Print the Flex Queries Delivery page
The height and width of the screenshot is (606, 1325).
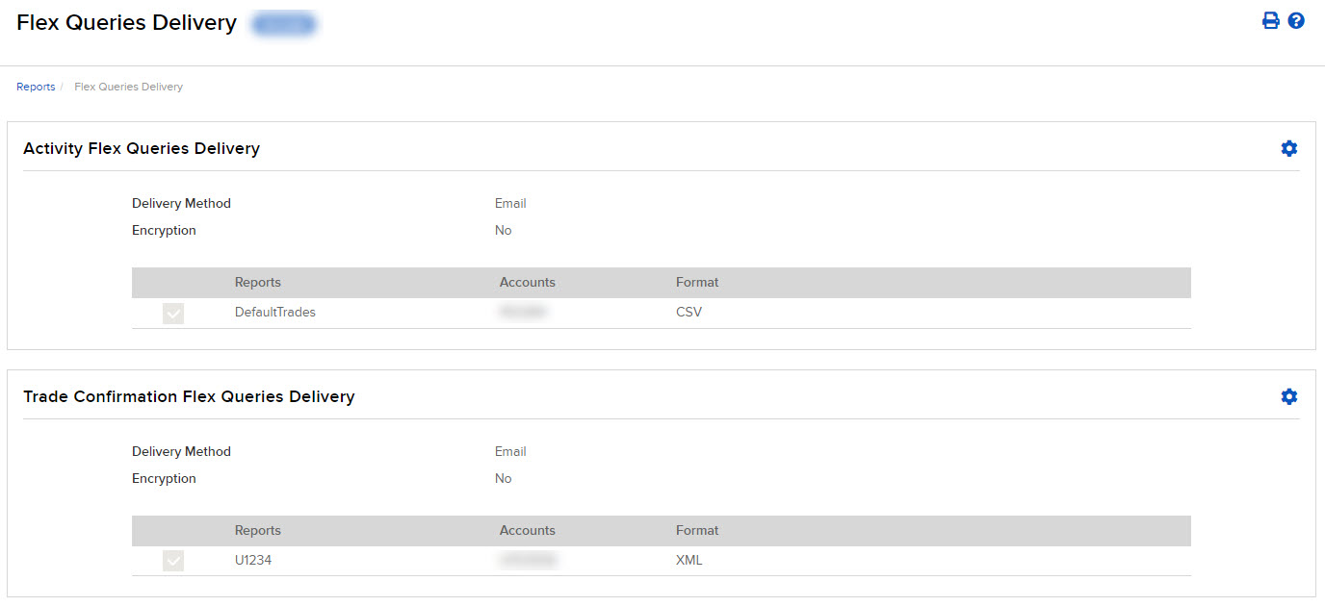[x=1270, y=19]
